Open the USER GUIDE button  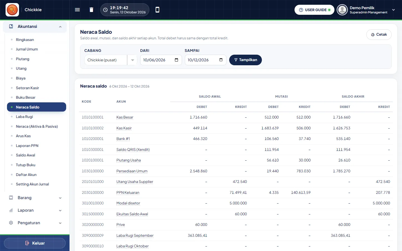(x=314, y=10)
